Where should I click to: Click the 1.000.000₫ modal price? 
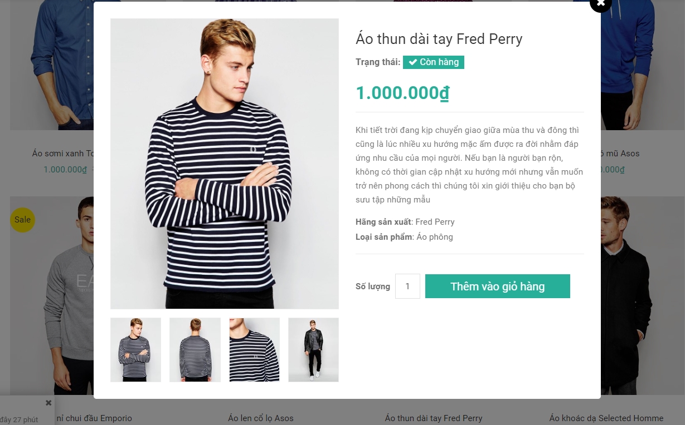(402, 93)
